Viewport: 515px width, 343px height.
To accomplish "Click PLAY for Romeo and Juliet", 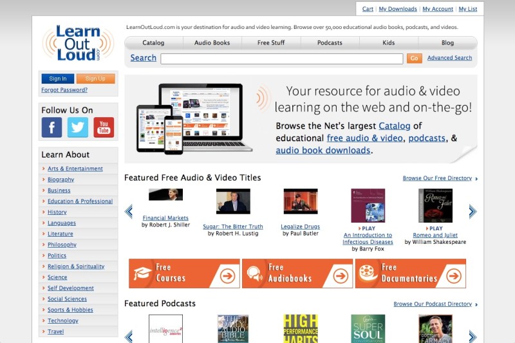I will 434,228.
